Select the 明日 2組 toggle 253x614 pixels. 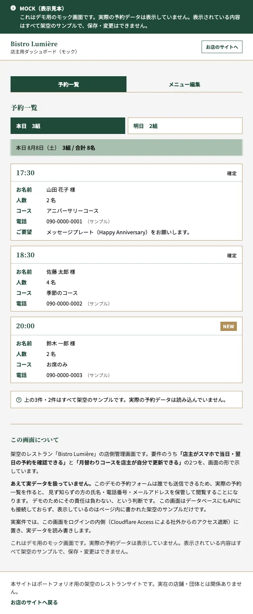click(185, 126)
